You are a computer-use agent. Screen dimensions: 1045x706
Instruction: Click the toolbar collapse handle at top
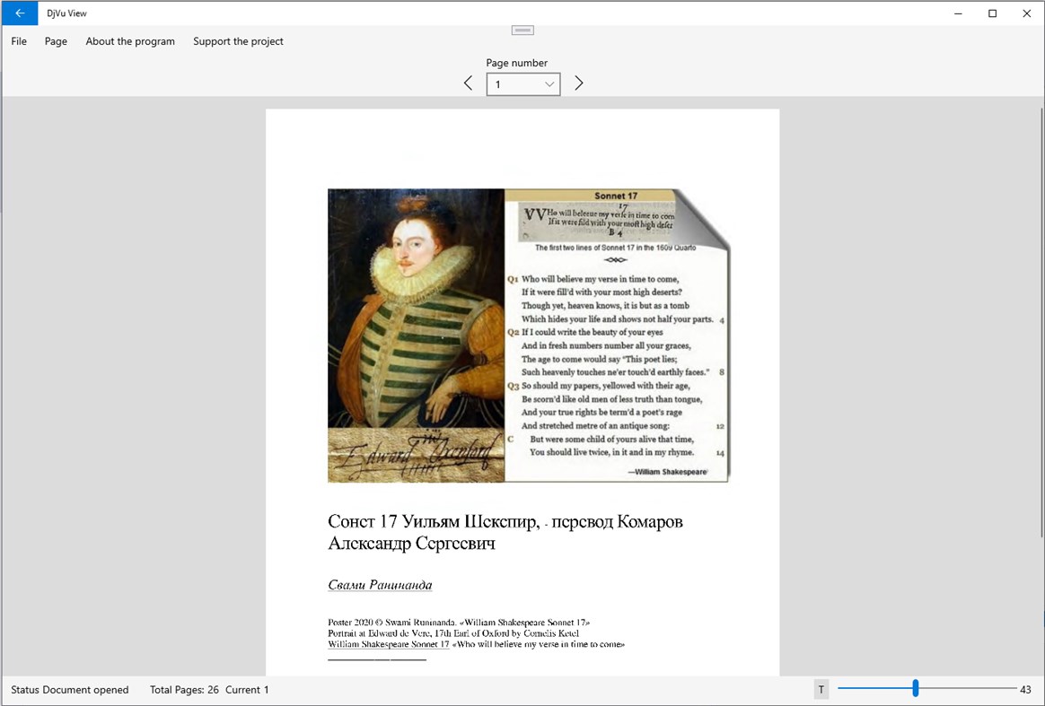point(522,31)
